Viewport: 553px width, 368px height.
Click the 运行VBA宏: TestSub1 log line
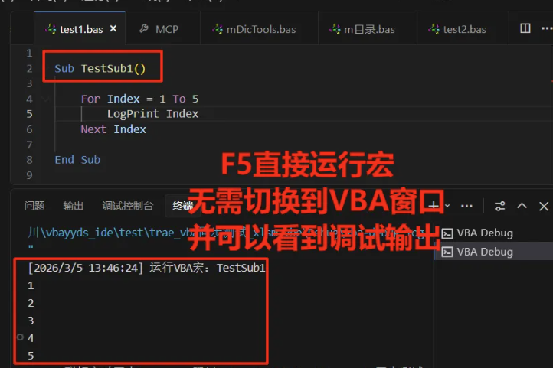[x=146, y=268]
